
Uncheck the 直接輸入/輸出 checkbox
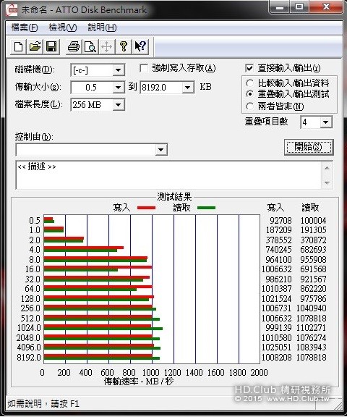point(249,68)
